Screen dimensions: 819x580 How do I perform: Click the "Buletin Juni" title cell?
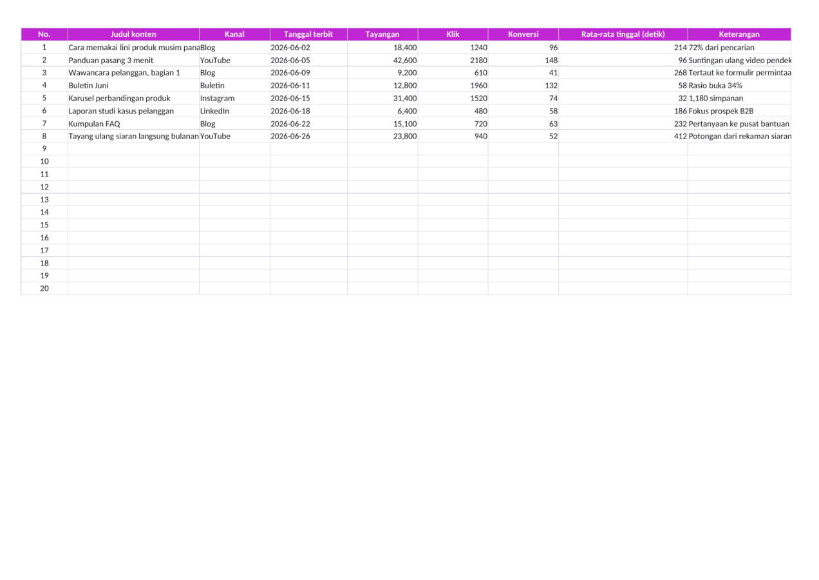click(x=133, y=85)
